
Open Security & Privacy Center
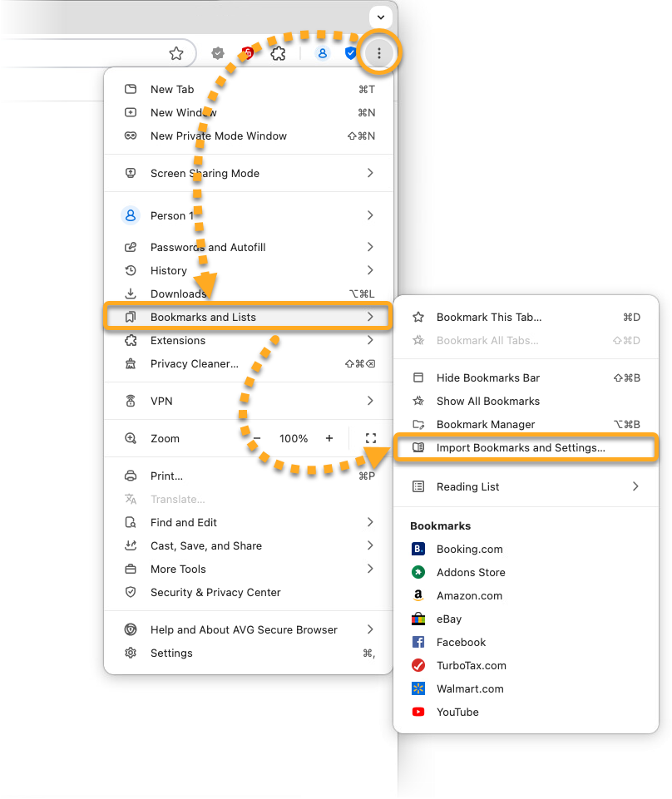click(x=215, y=592)
